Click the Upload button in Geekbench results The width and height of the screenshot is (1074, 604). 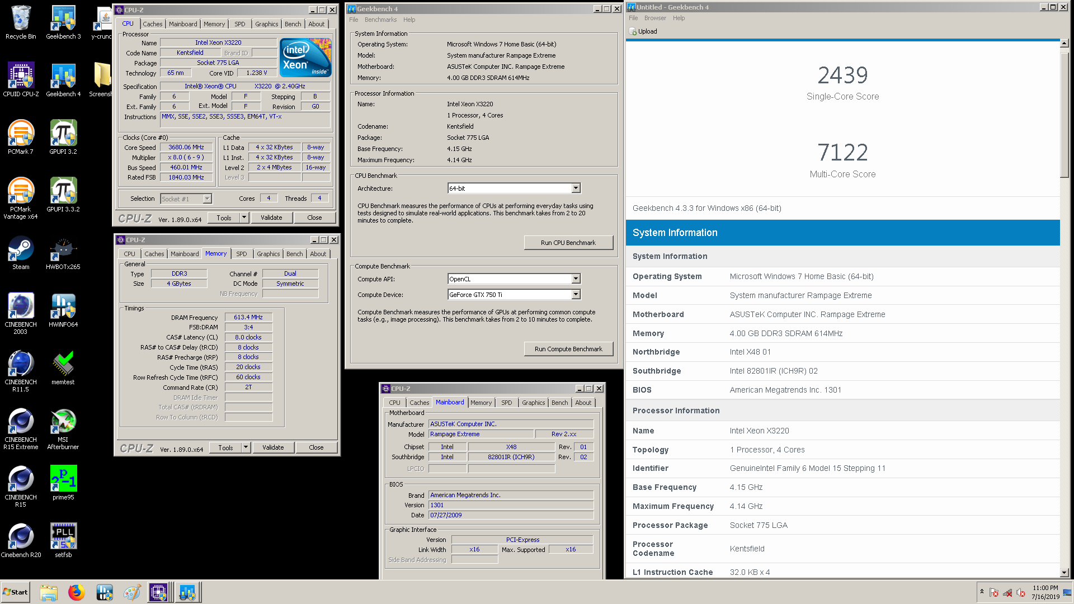coord(643,31)
